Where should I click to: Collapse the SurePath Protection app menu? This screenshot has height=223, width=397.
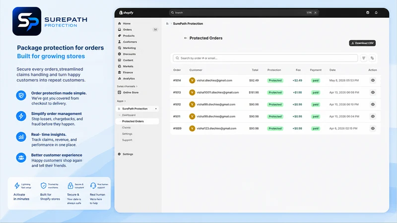coord(156,109)
